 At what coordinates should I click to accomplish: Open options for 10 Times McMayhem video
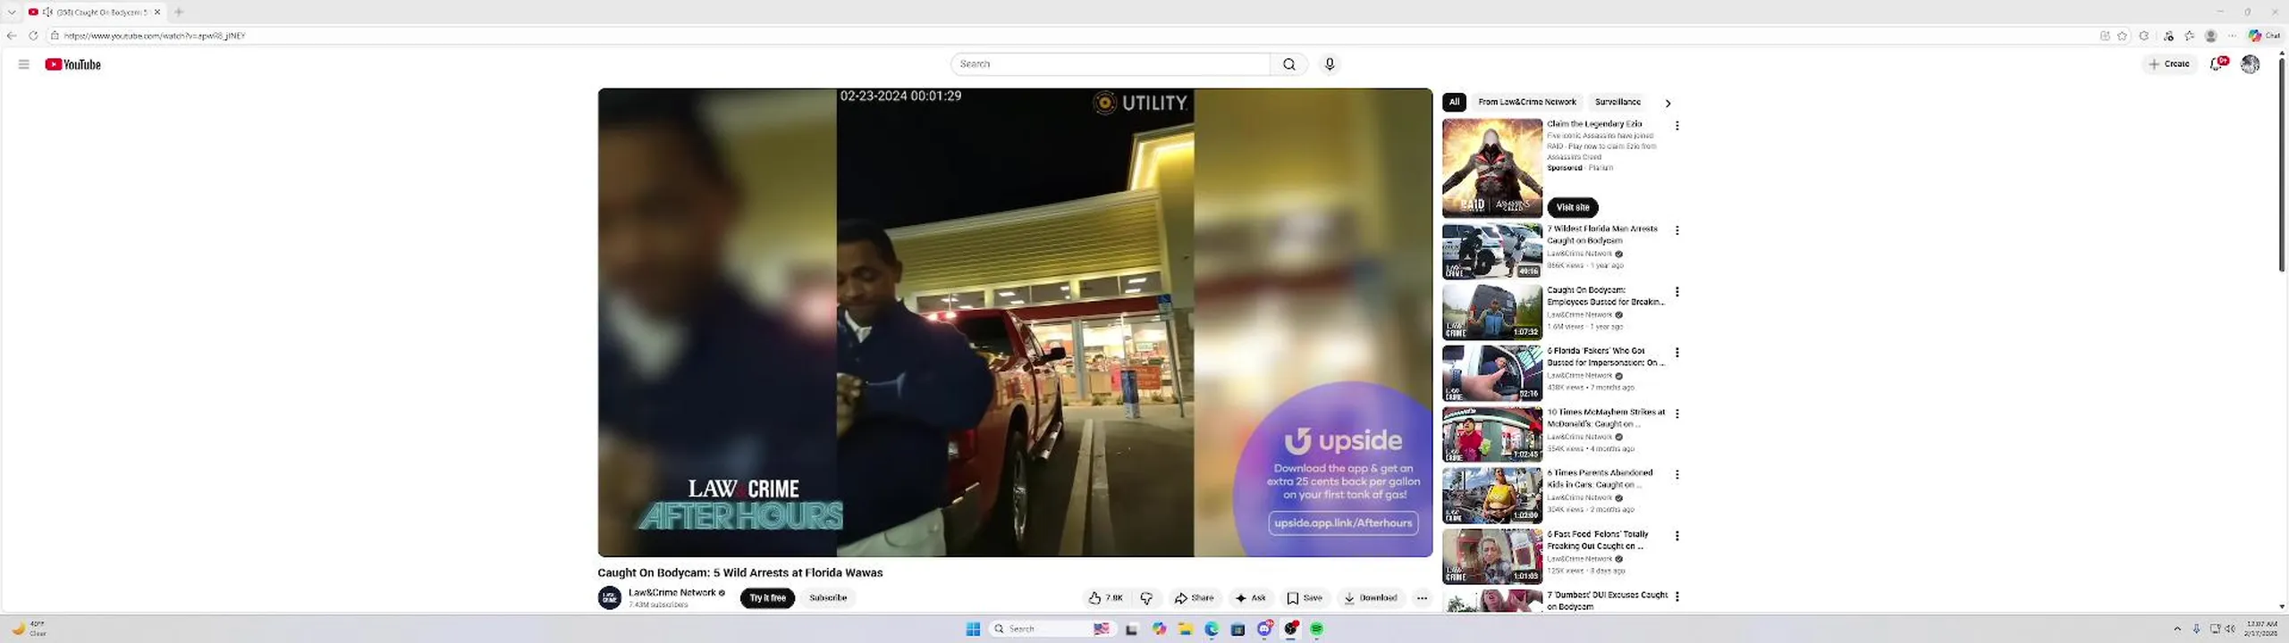click(x=1677, y=413)
